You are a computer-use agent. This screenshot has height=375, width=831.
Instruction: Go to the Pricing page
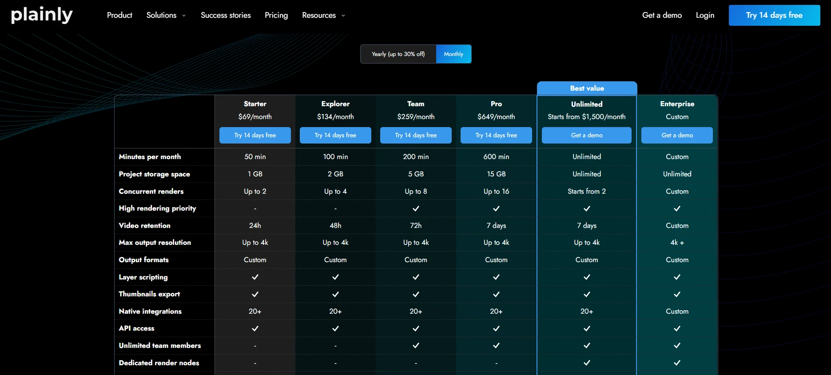(276, 15)
